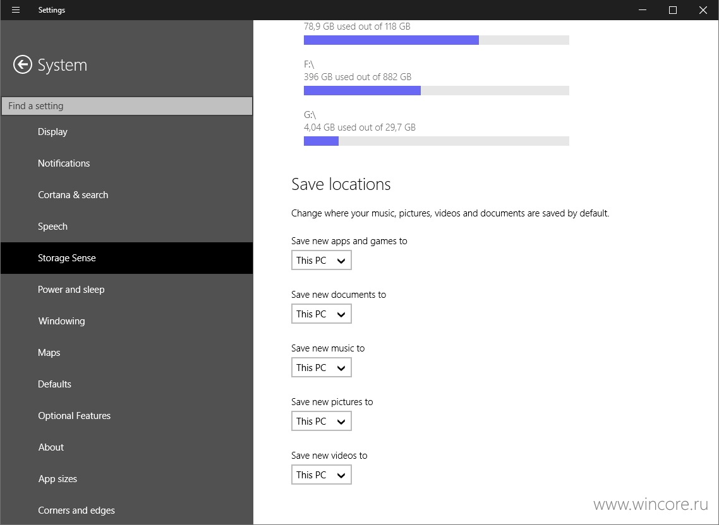Expand Save new documents to dropdown

click(x=322, y=314)
